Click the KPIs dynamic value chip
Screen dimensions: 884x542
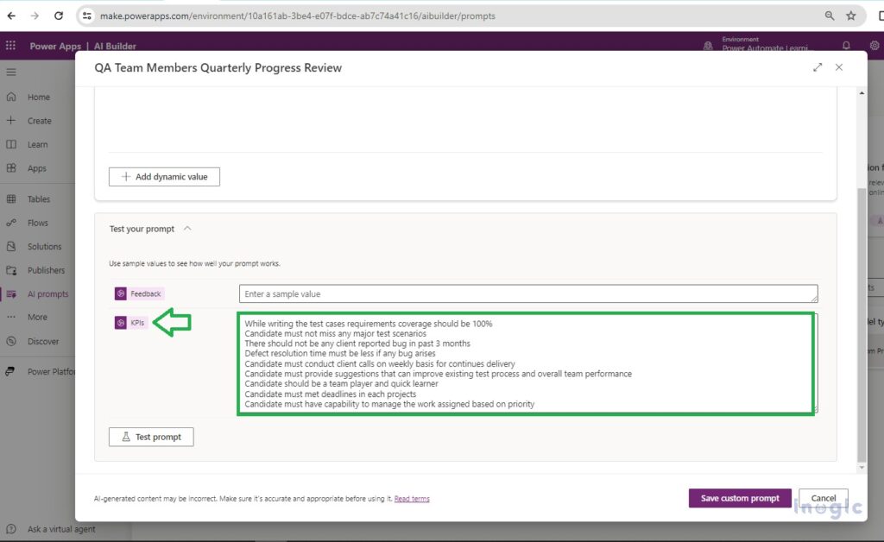point(132,322)
